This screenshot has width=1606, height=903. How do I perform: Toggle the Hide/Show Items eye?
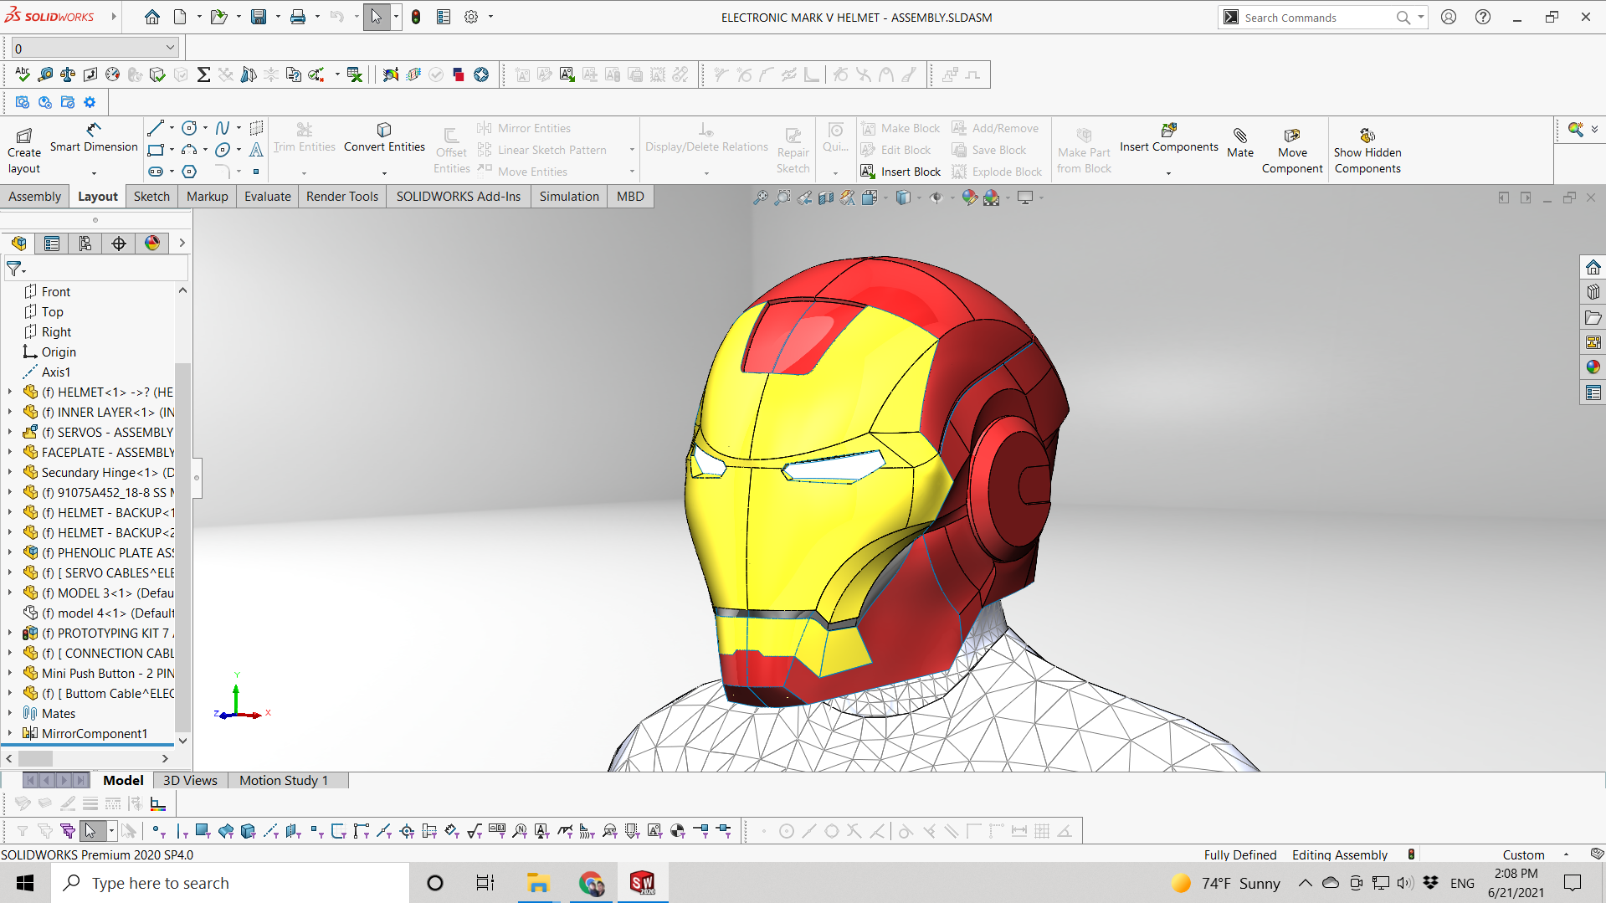click(936, 198)
